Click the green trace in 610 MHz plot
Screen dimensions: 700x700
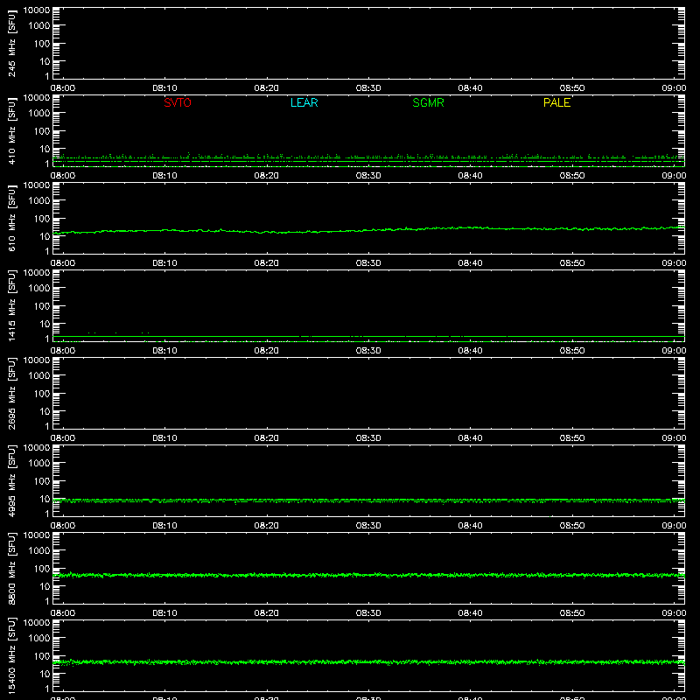368,230
